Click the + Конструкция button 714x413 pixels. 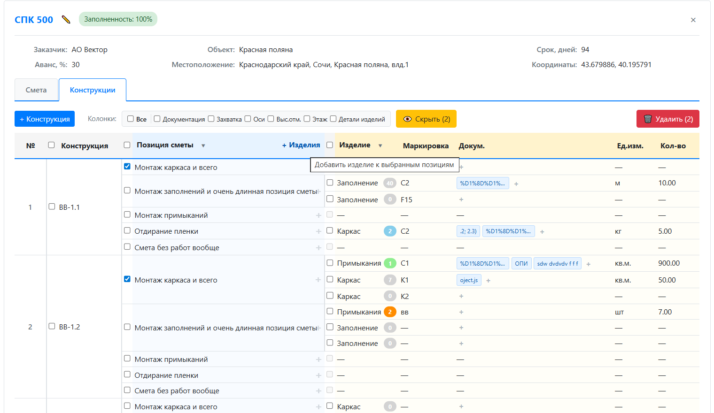(45, 119)
